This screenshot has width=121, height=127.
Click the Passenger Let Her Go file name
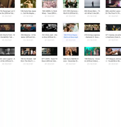(x=7, y=12)
